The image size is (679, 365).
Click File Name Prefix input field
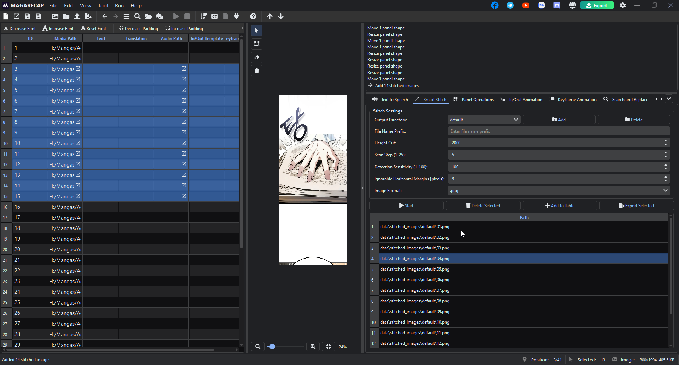(x=559, y=131)
